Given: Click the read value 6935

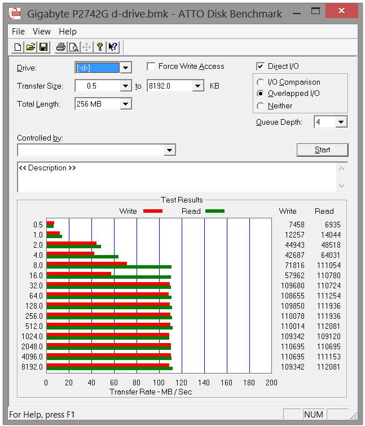Looking at the screenshot, I should pyautogui.click(x=332, y=225).
